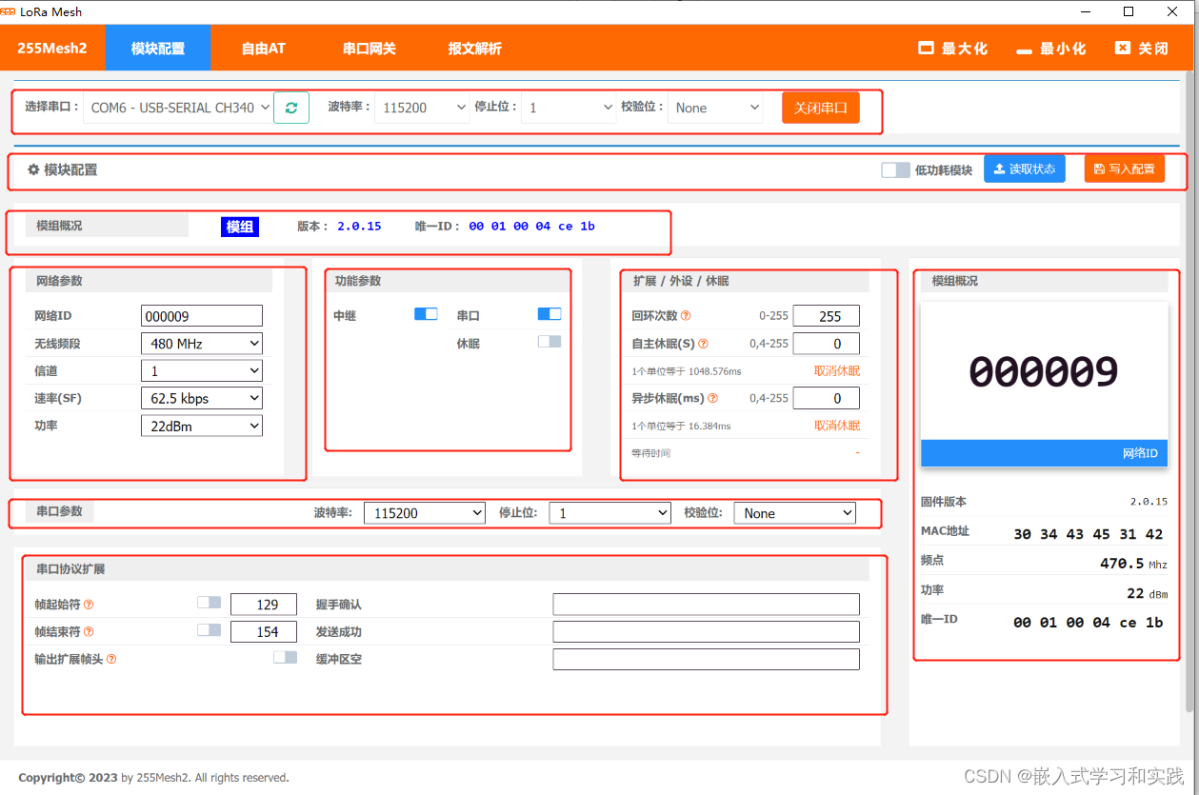This screenshot has height=795, width=1199.
Task: Switch to the 自由AT tab
Action: [x=262, y=47]
